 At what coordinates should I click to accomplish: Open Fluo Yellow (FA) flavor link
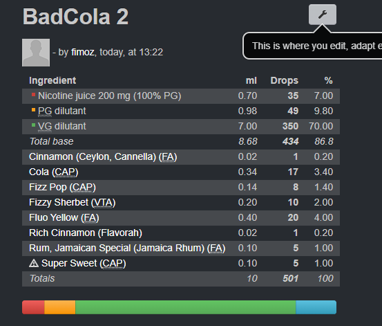point(64,217)
